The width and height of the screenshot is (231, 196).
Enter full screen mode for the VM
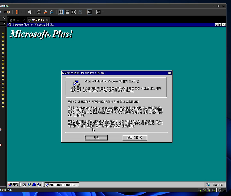pos(74,12)
